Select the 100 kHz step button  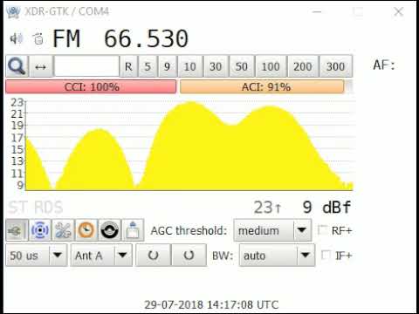pos(271,66)
